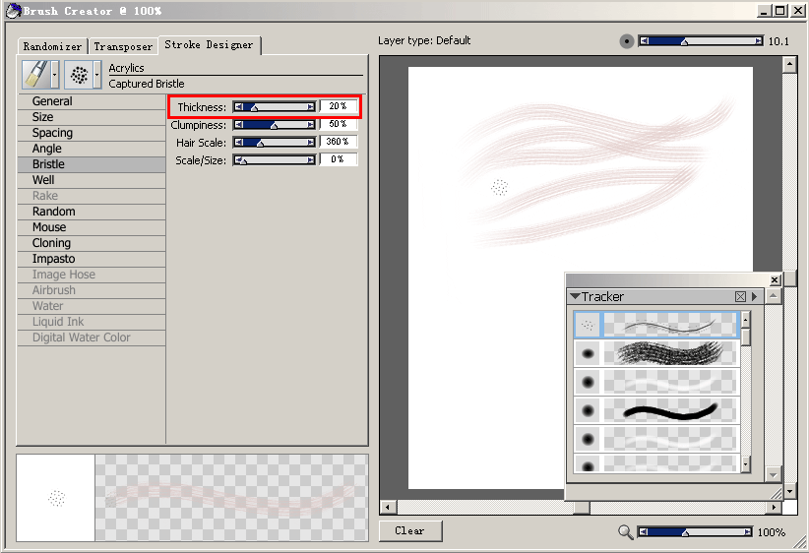809x553 pixels.
Task: Select third Tracker entry with faint stroke
Action: pos(656,382)
